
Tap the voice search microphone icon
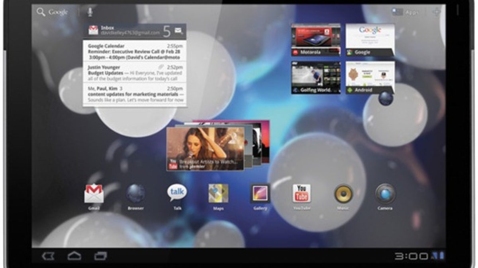click(90, 12)
